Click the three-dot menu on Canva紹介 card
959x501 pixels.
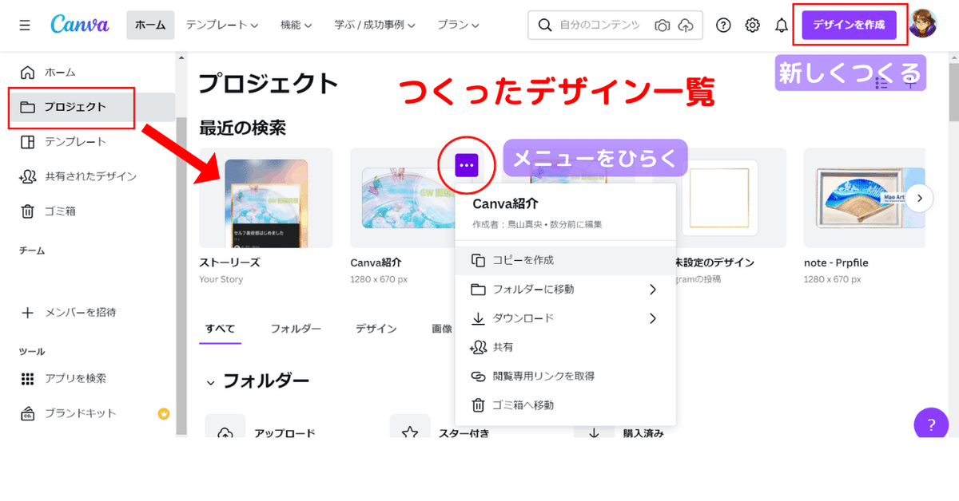pyautogui.click(x=467, y=165)
